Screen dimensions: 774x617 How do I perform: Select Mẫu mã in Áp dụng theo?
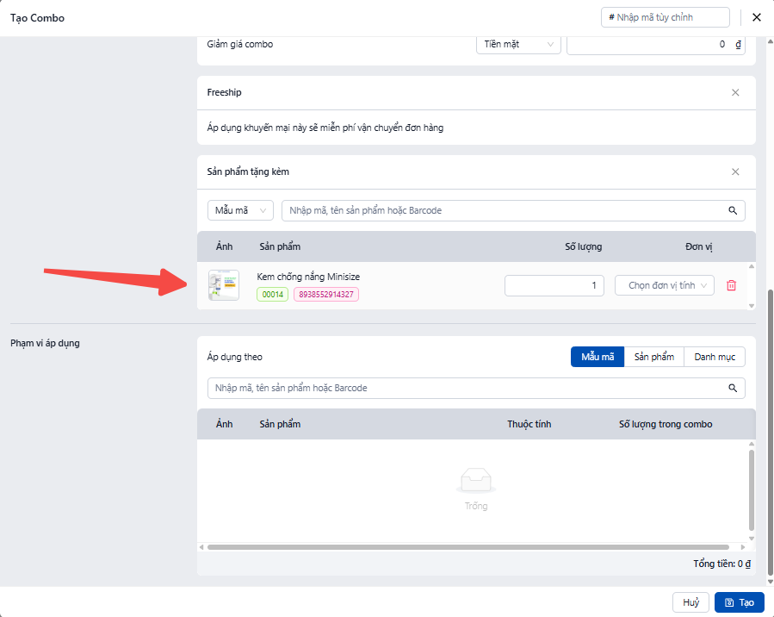click(x=597, y=357)
